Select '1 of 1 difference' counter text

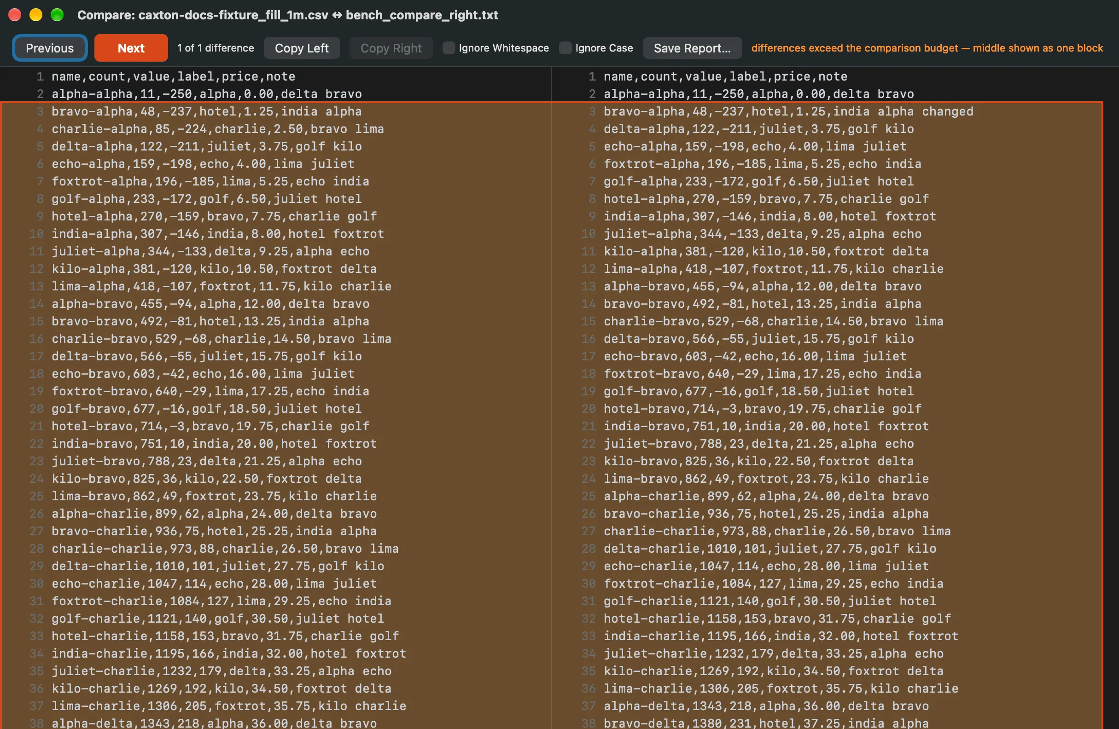[216, 48]
